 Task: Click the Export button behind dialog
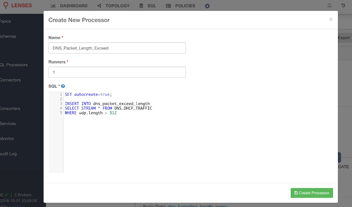(x=344, y=38)
